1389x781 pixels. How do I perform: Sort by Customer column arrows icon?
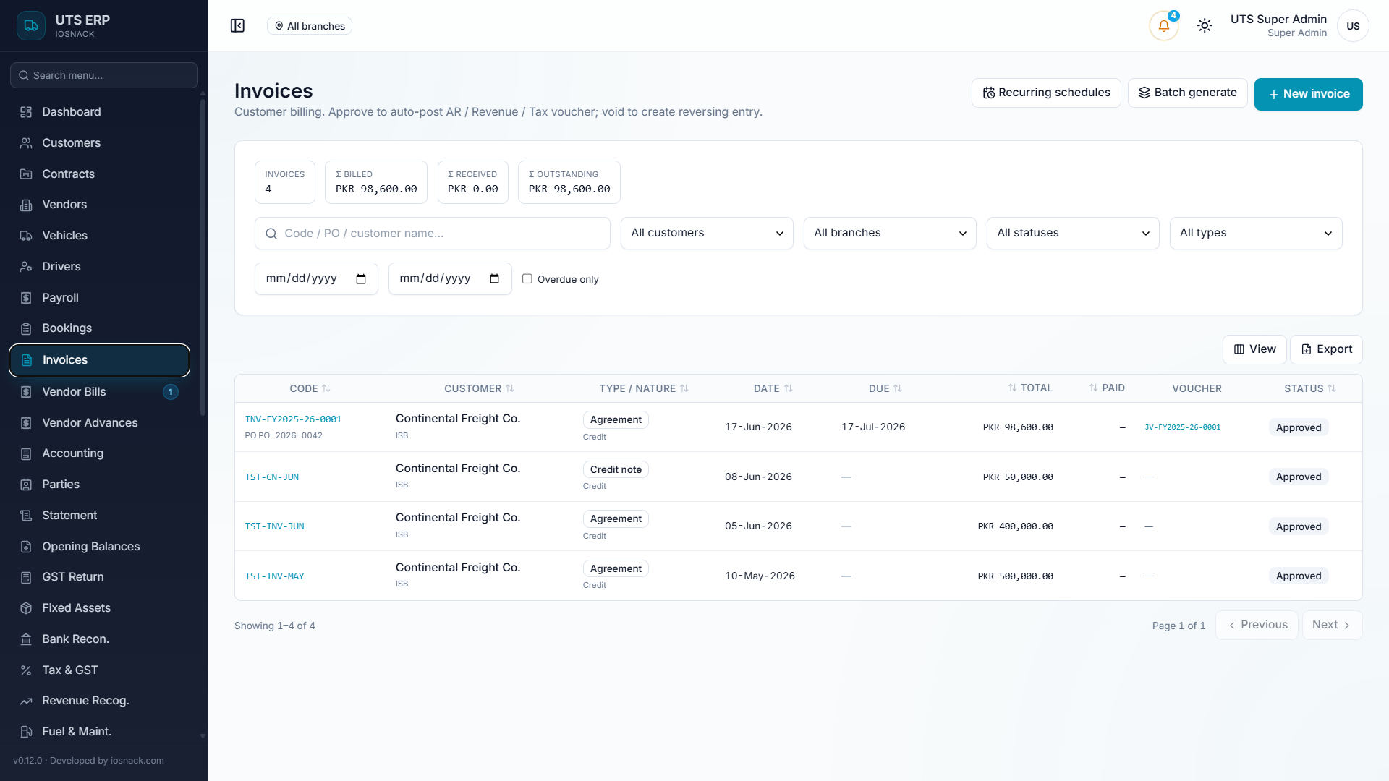(x=510, y=388)
